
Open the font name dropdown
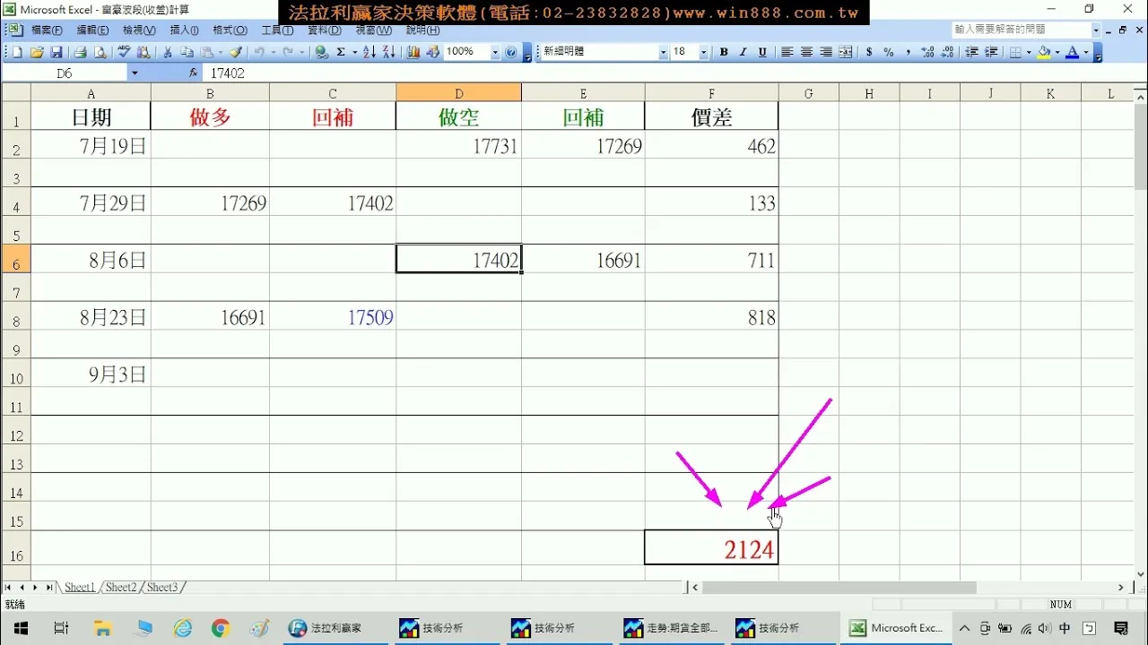pos(663,52)
